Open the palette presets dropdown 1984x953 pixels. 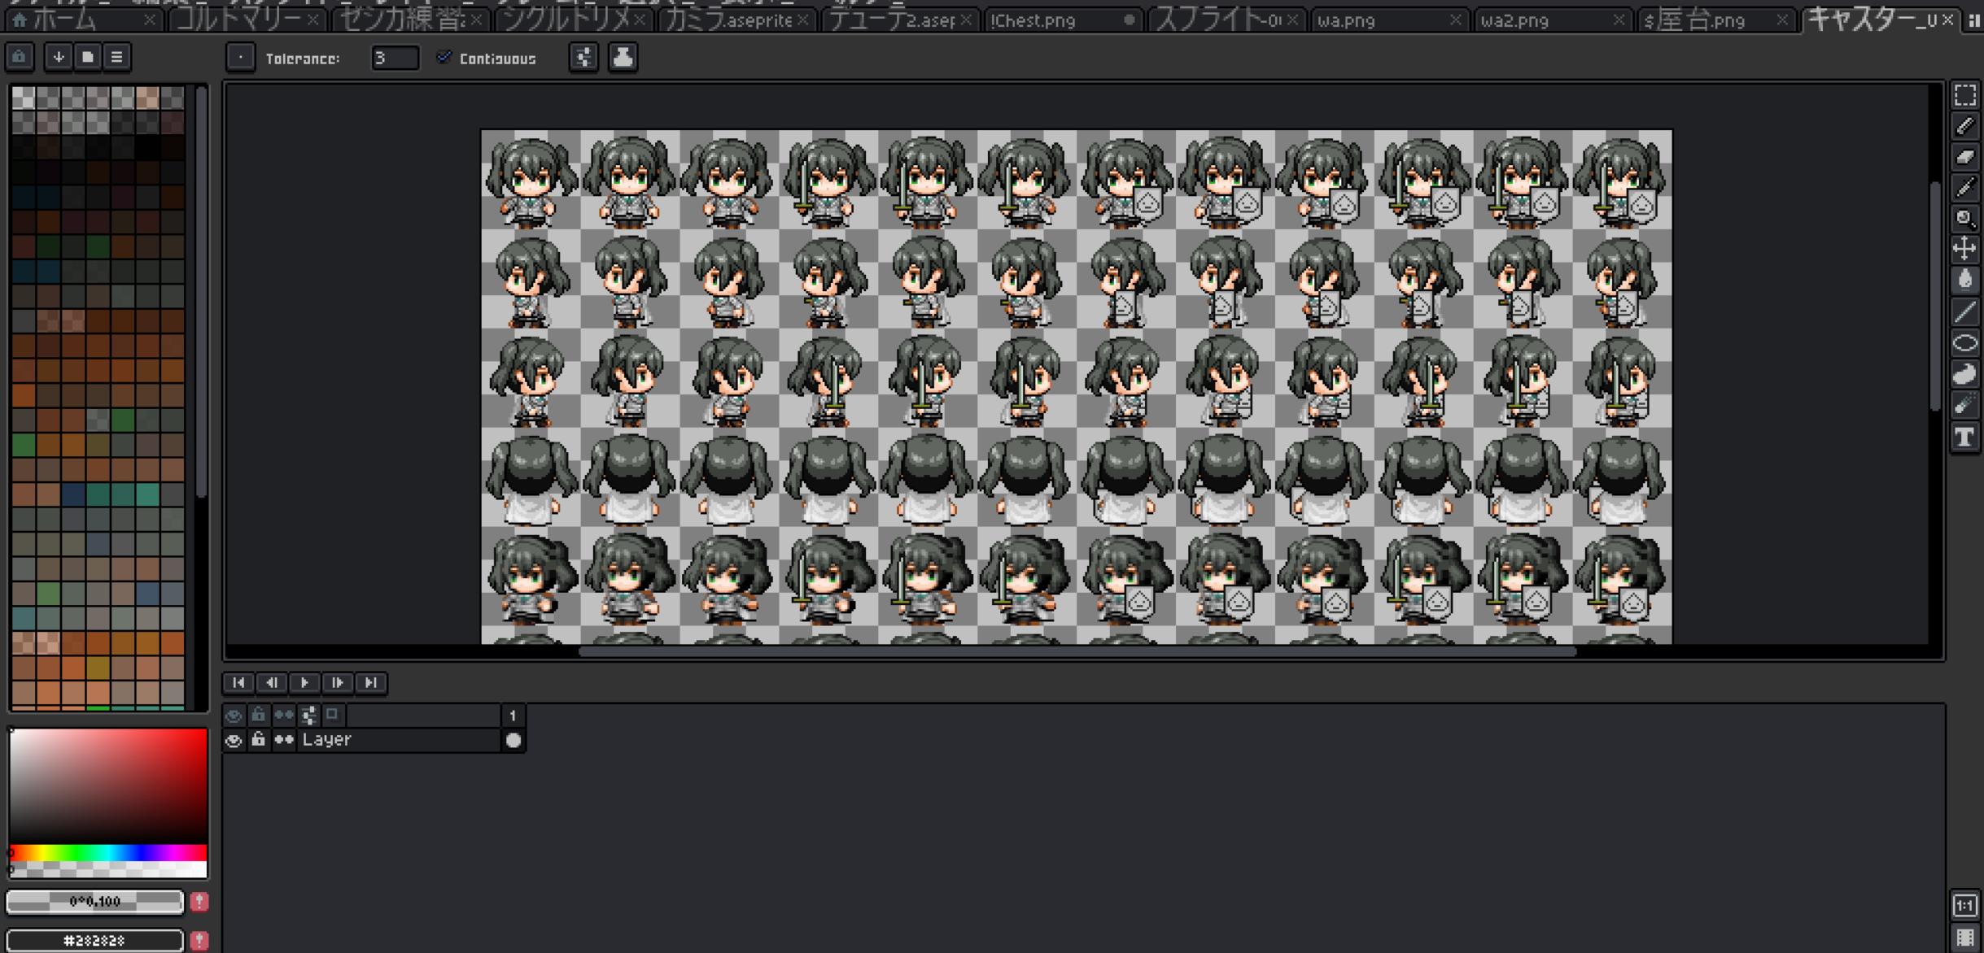[88, 57]
